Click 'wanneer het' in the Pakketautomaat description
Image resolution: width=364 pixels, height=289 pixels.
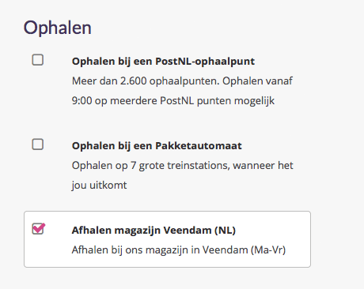pyautogui.click(x=263, y=166)
